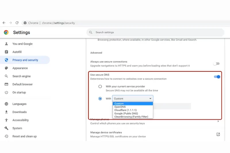
Task: Click the magnifier icon in Search settings
Action: tap(91, 32)
